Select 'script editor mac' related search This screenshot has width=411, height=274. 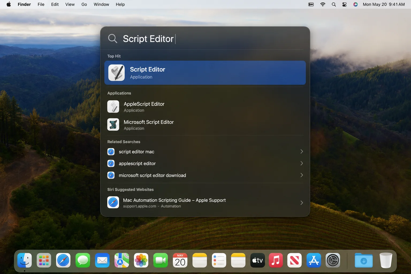pyautogui.click(x=205, y=152)
